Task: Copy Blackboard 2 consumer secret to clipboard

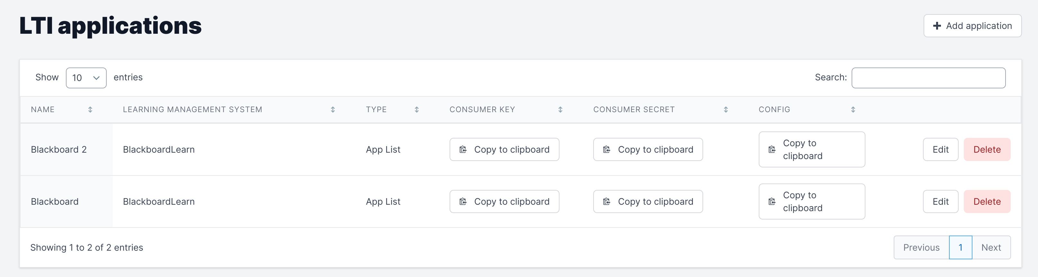Action: 648,150
